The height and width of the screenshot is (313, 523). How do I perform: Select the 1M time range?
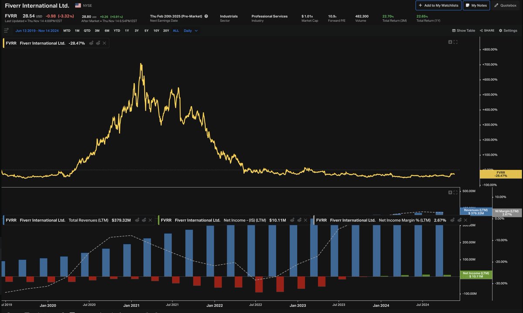(x=77, y=30)
